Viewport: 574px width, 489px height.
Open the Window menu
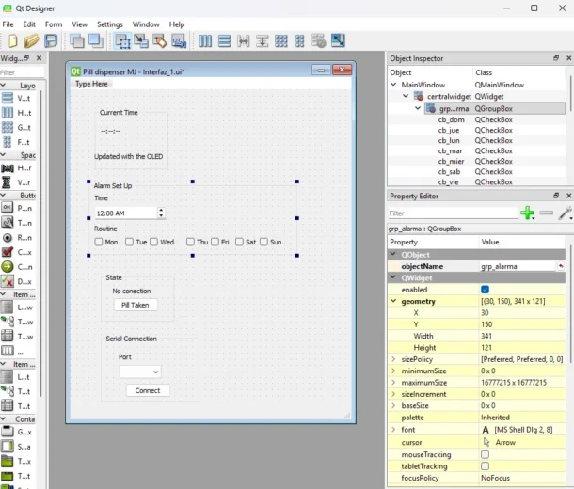coord(146,24)
